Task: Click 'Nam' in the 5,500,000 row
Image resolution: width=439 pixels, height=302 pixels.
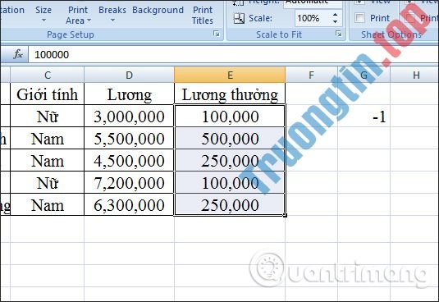Action: (48, 138)
